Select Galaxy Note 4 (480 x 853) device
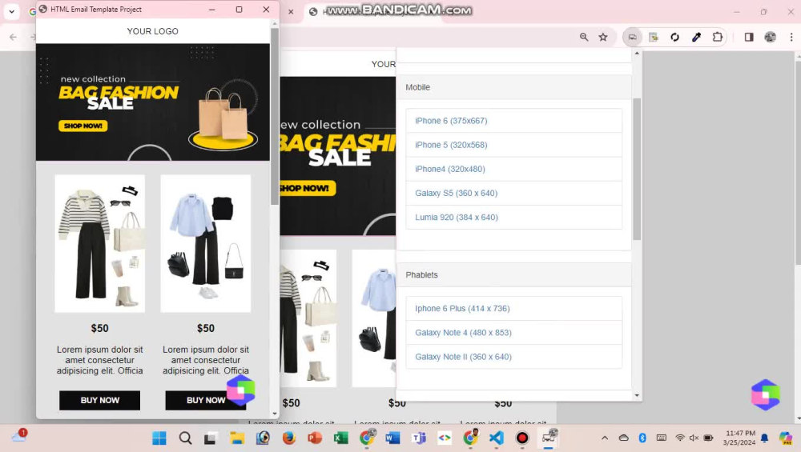 [x=514, y=333]
